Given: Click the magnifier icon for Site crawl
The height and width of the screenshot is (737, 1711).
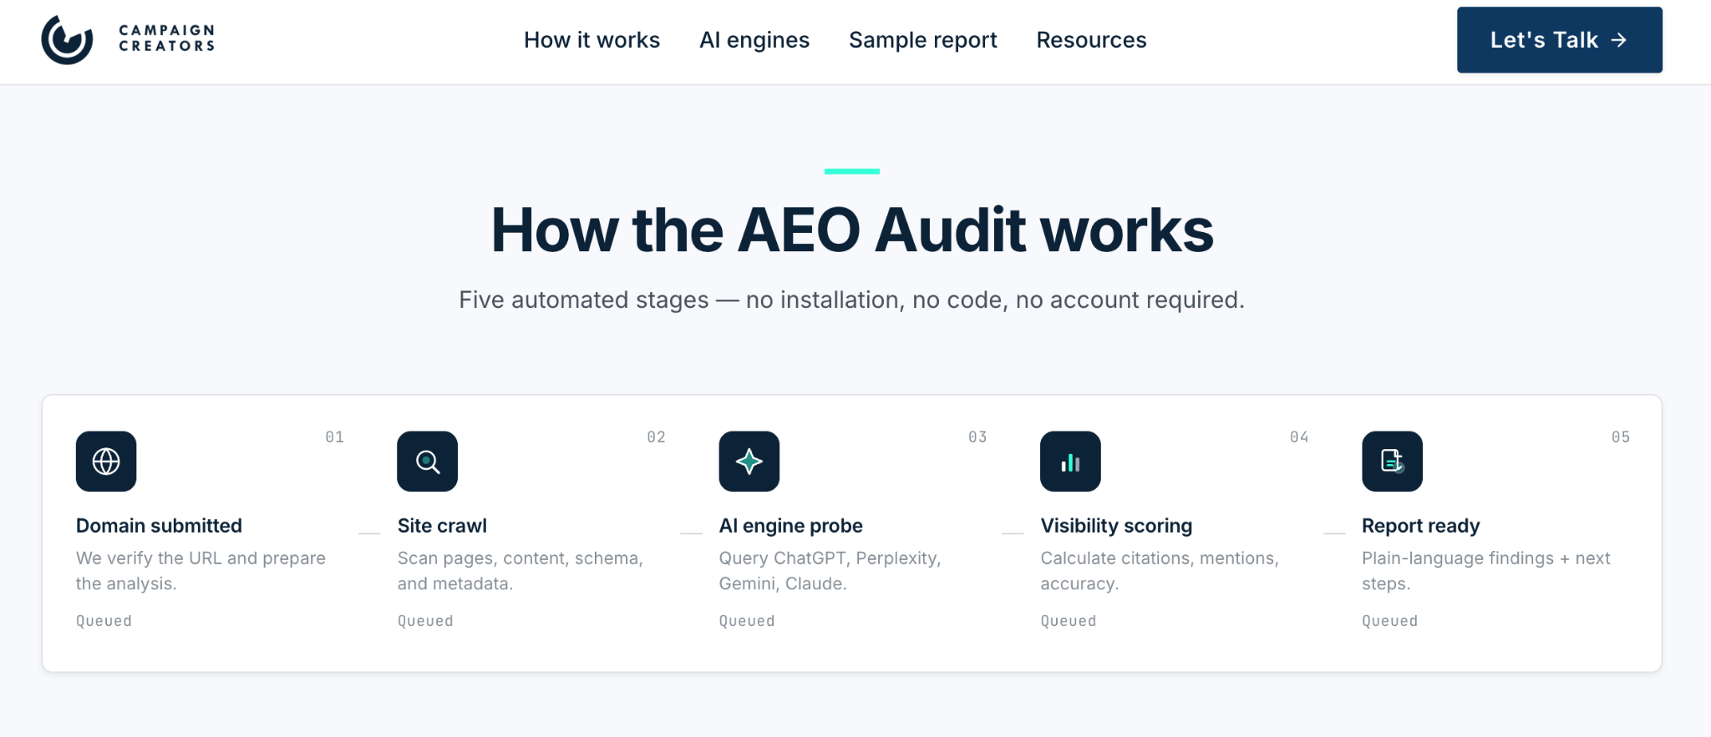Looking at the screenshot, I should [x=428, y=462].
